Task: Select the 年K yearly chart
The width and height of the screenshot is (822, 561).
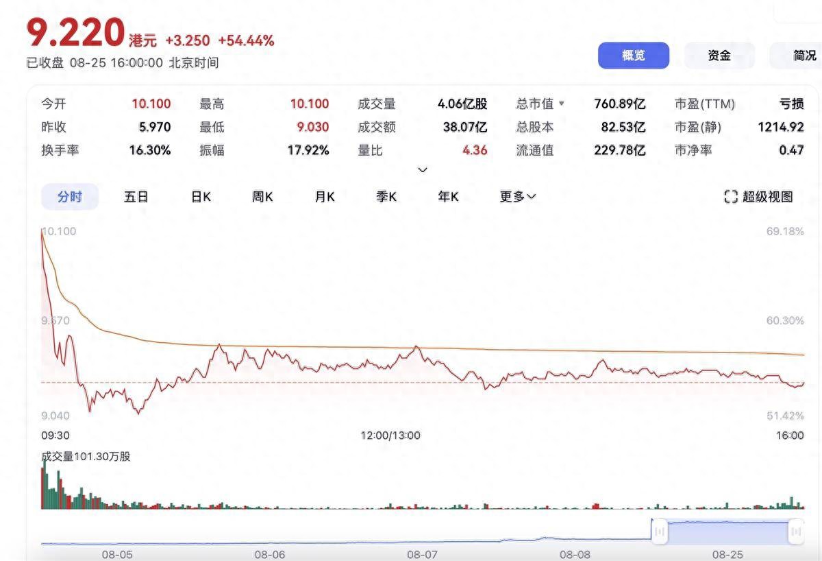Action: (447, 197)
